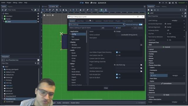The width and height of the screenshot is (188, 106).
Task: Toggle Advanced Settings switch
Action: coord(140,24)
